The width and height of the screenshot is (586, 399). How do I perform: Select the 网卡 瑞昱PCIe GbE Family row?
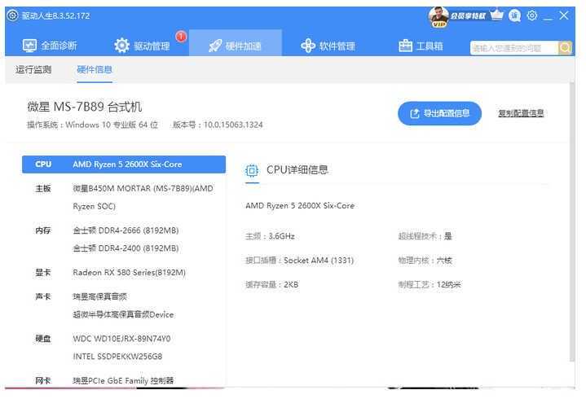[124, 380]
